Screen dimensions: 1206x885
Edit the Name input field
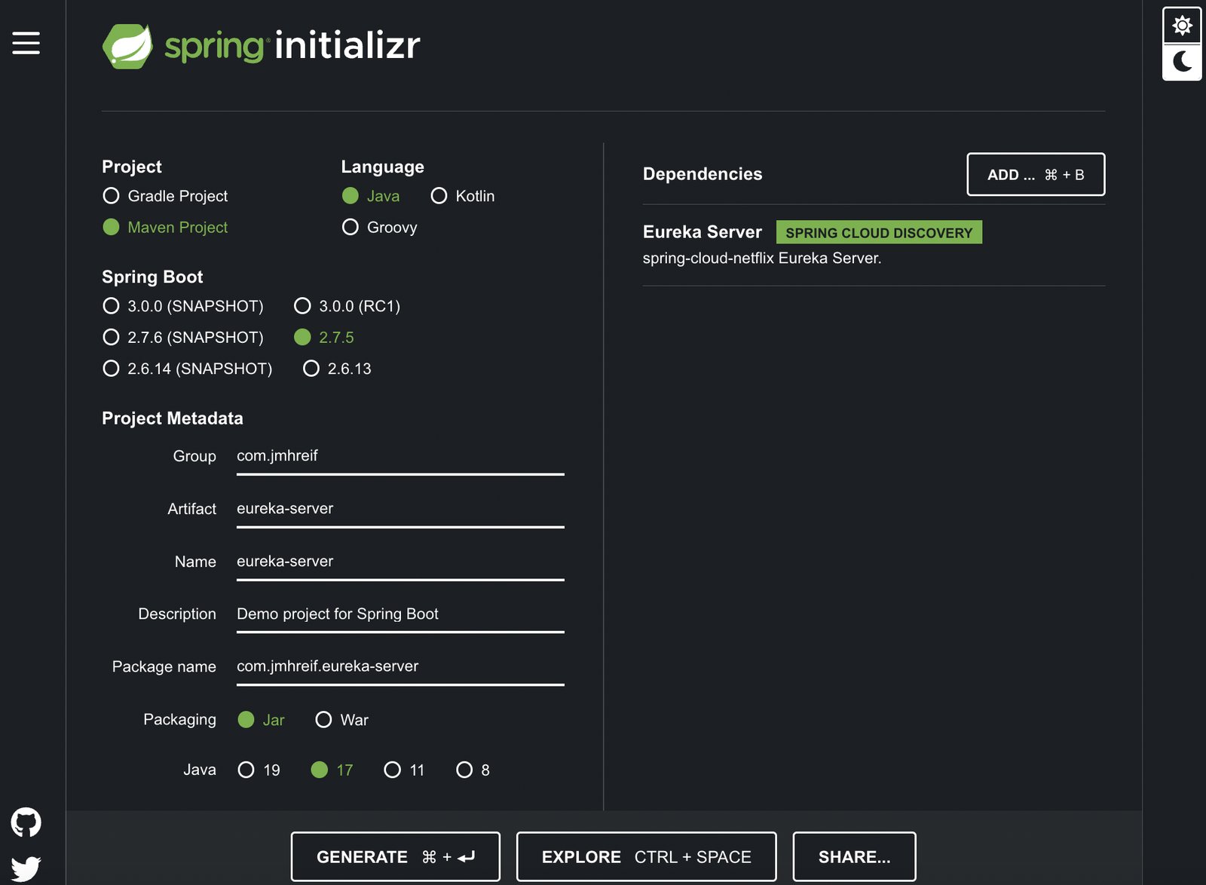coord(400,562)
